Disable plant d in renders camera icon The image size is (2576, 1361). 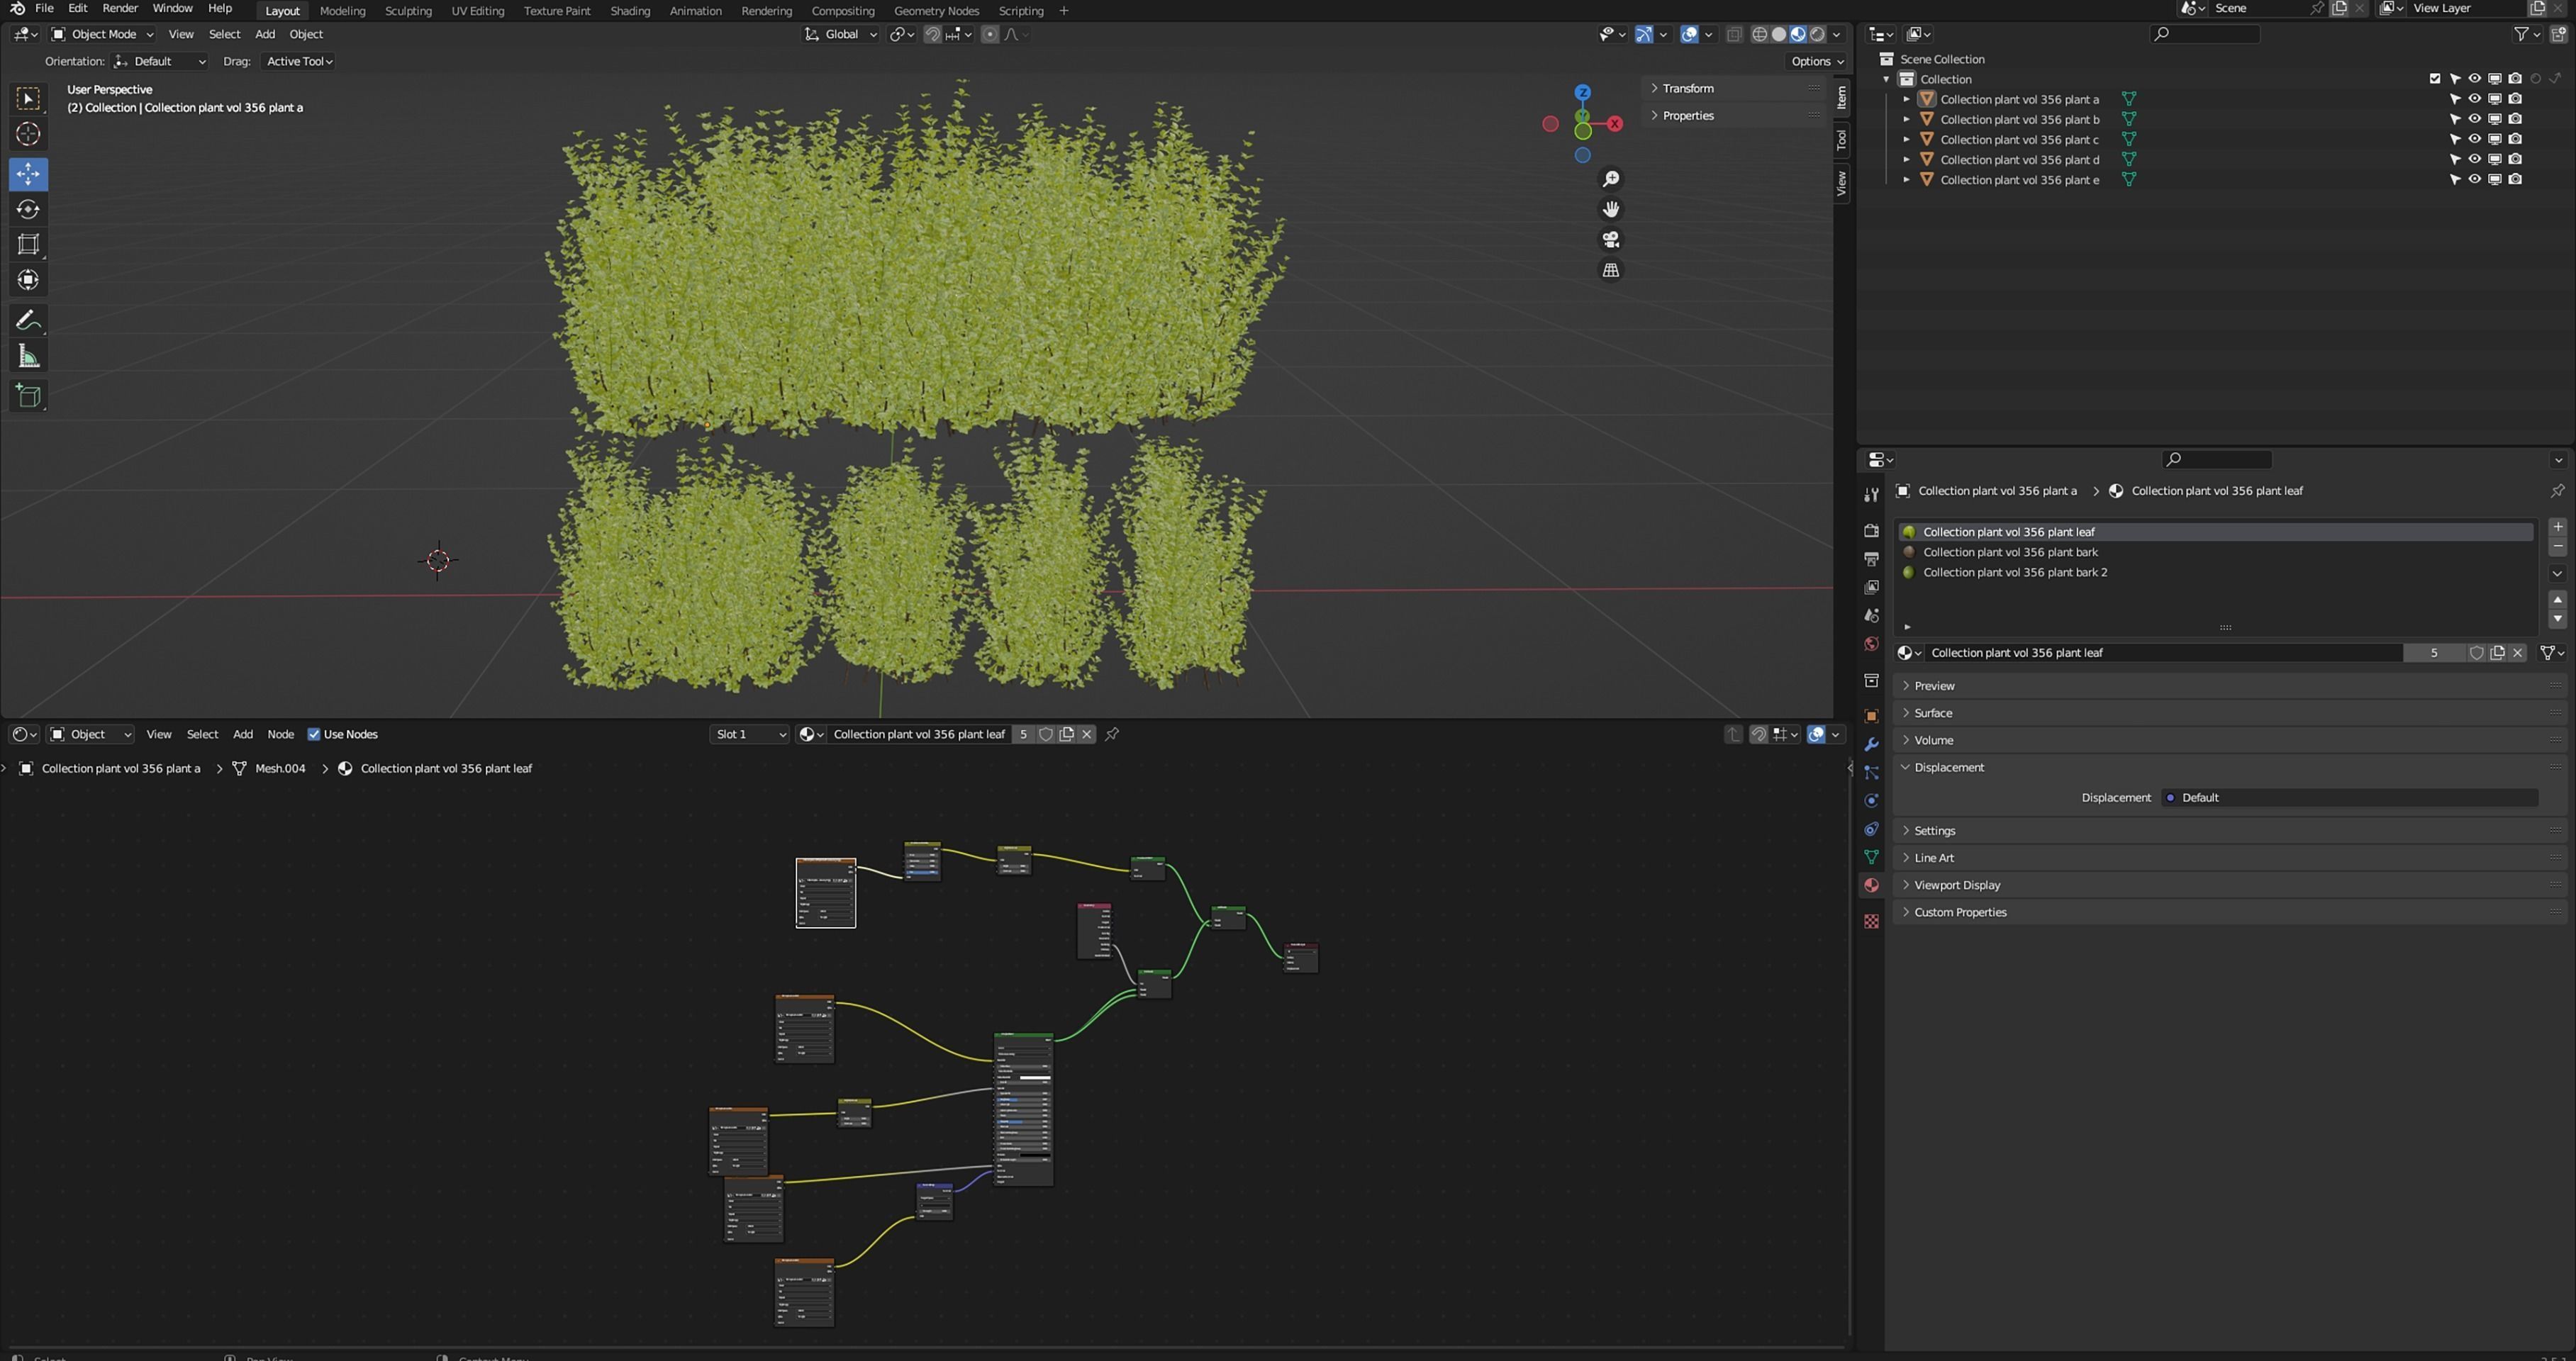tap(2515, 159)
